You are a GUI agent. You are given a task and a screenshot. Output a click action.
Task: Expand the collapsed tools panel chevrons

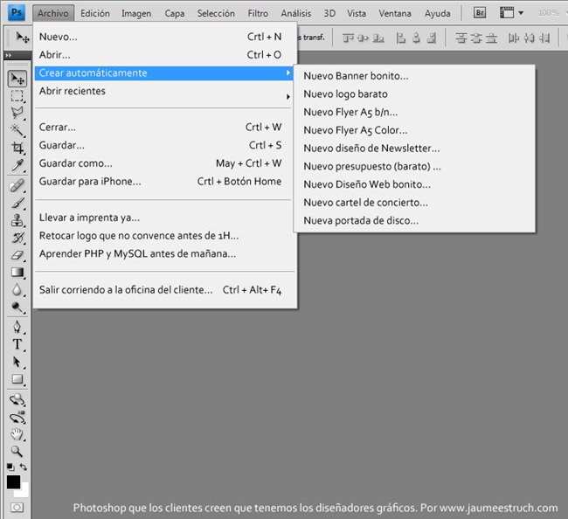tap(9, 55)
